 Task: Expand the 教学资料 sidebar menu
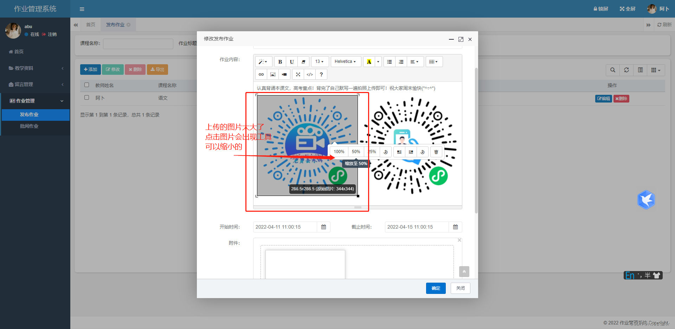pyautogui.click(x=35, y=68)
